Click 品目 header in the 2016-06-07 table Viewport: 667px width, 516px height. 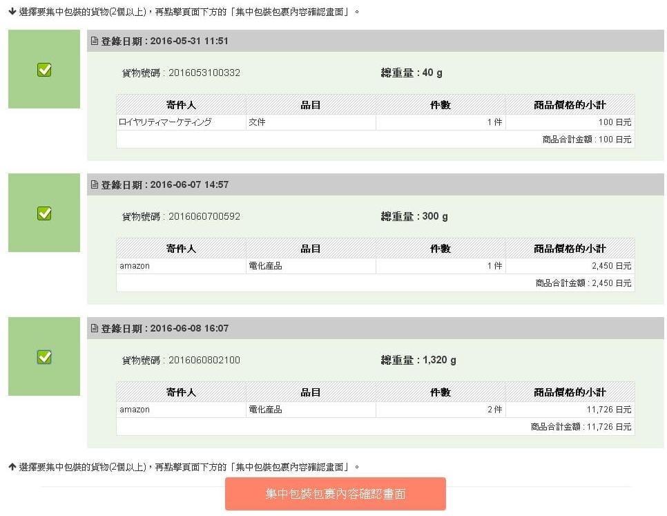point(311,249)
